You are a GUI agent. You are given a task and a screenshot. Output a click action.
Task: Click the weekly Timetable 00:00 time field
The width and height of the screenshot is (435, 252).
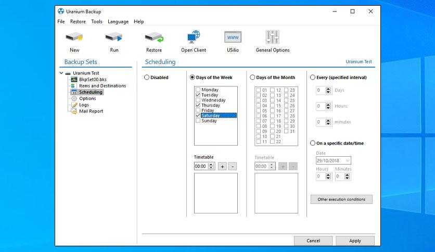pos(201,166)
